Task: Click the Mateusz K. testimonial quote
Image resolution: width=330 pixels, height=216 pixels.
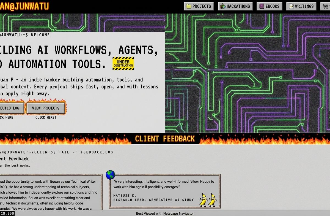Action: coord(164,184)
